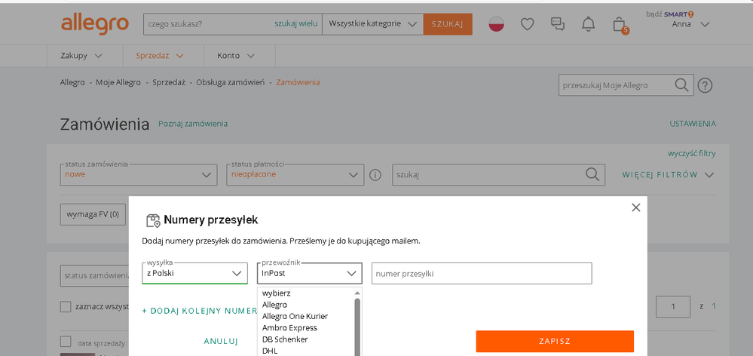Open the Konto menu
Viewport: 753px width, 356px height.
point(236,56)
